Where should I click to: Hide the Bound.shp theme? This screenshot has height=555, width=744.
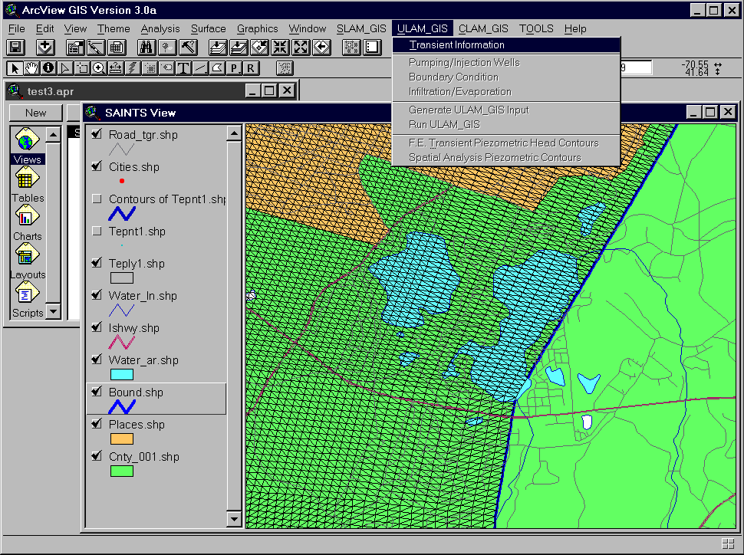(97, 392)
